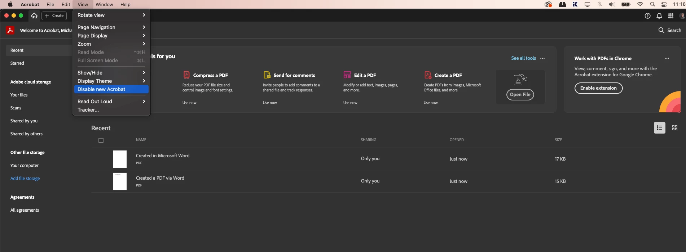This screenshot has width=686, height=252.
Task: Click See all tools link
Action: coord(523,58)
